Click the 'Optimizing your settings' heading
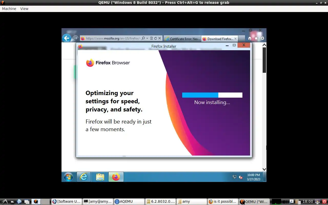Screen dimensions: 328x205 pyautogui.click(x=114, y=101)
